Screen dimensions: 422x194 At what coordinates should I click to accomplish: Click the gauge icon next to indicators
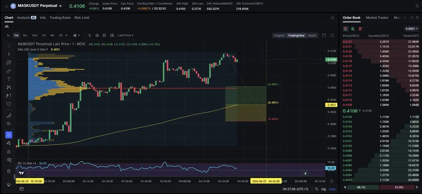coord(97,35)
